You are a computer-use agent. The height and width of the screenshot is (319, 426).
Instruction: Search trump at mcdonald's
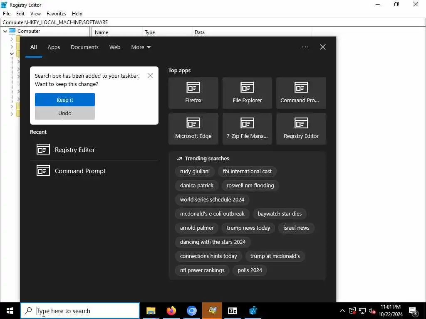[275, 256]
